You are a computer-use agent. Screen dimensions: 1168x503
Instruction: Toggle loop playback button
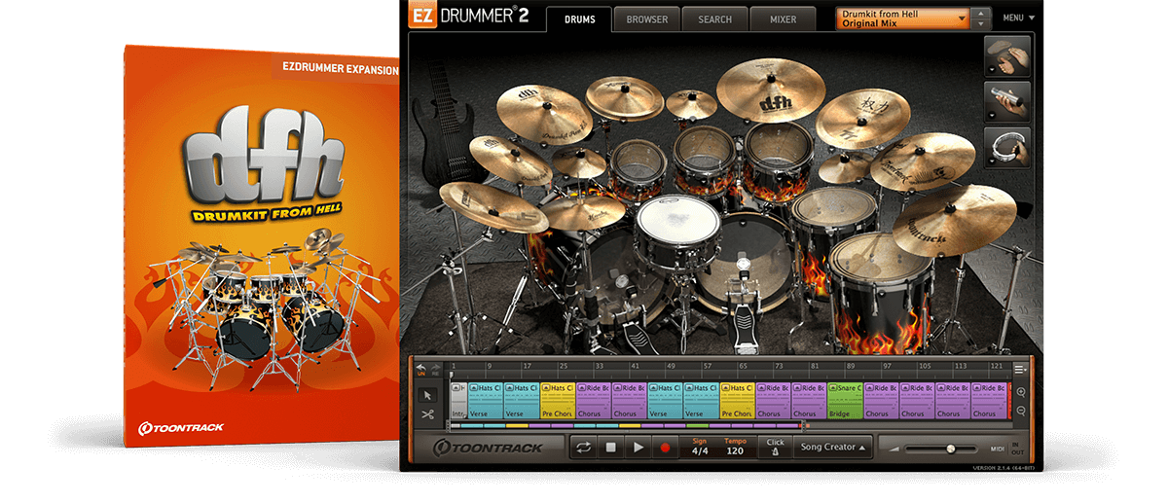583,448
